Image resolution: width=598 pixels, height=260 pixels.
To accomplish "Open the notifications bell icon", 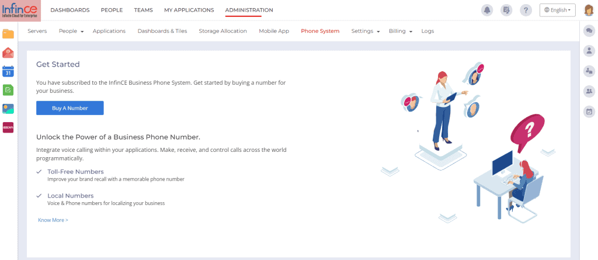I will click(487, 11).
